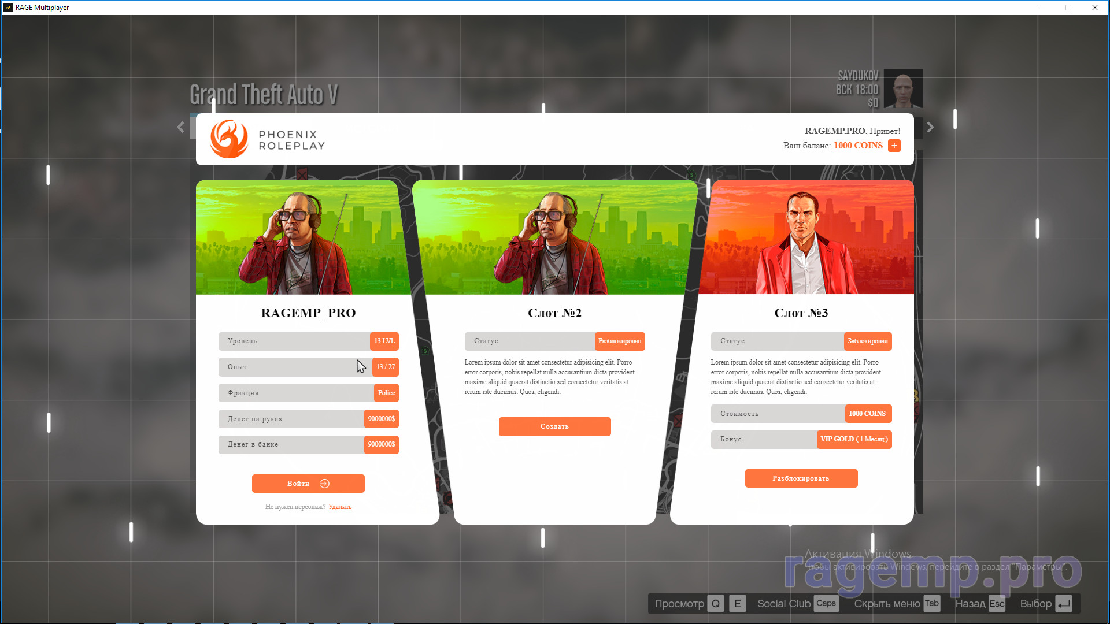Click the E key hint icon
The image size is (1110, 624).
tap(737, 604)
